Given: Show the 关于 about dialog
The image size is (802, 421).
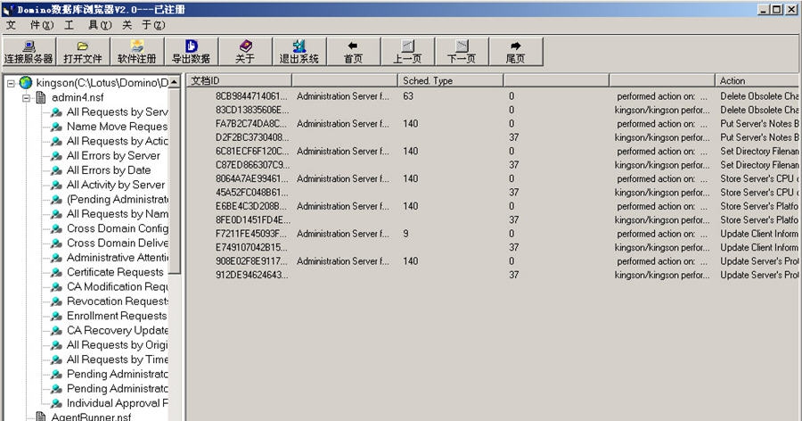Looking at the screenshot, I should pos(246,52).
